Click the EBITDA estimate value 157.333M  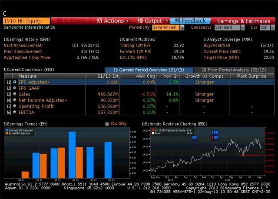click(108, 112)
